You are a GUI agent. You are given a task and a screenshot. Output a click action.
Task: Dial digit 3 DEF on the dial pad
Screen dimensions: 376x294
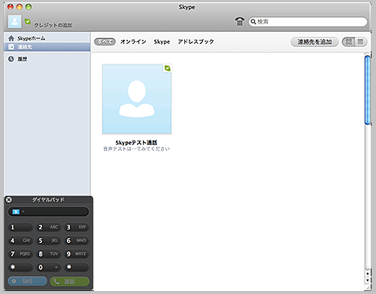[x=76, y=227]
